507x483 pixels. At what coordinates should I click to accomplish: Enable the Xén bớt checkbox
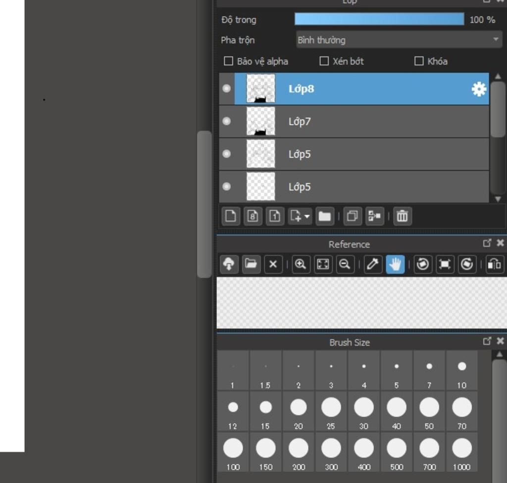tap(324, 61)
